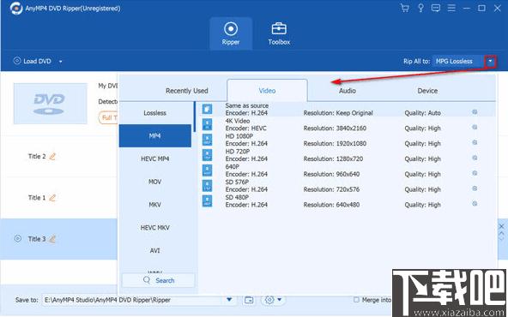Toggle Merge into one file checkbox
This screenshot has width=508, height=317.
(356, 300)
